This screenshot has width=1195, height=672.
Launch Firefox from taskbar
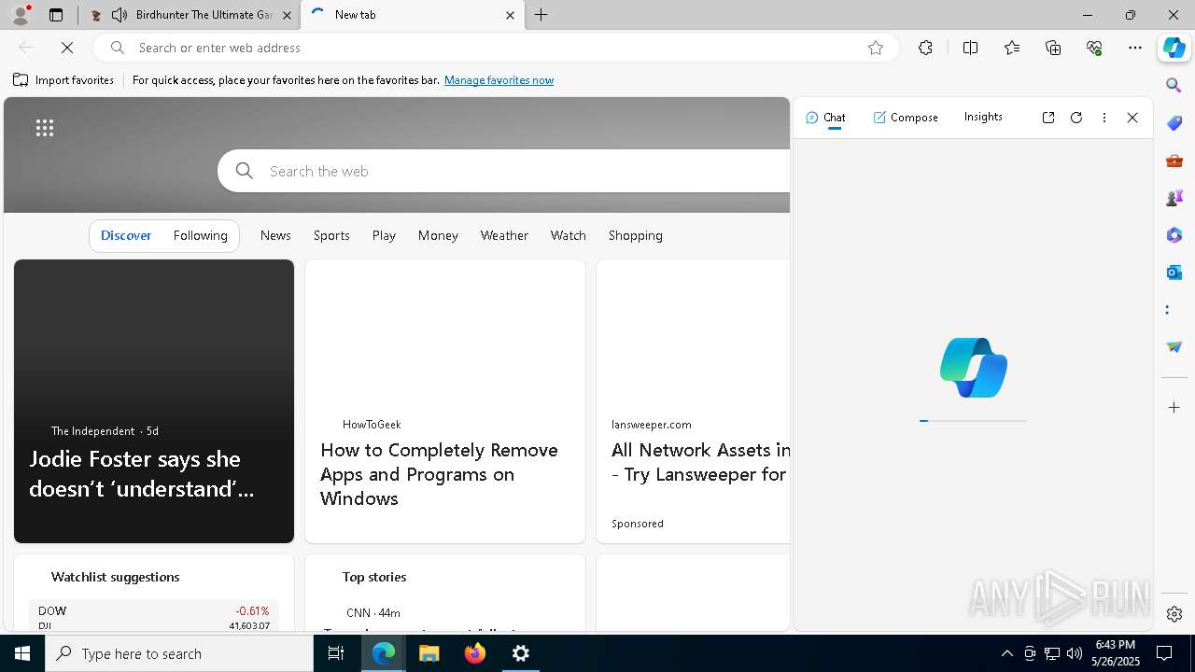coord(475,653)
